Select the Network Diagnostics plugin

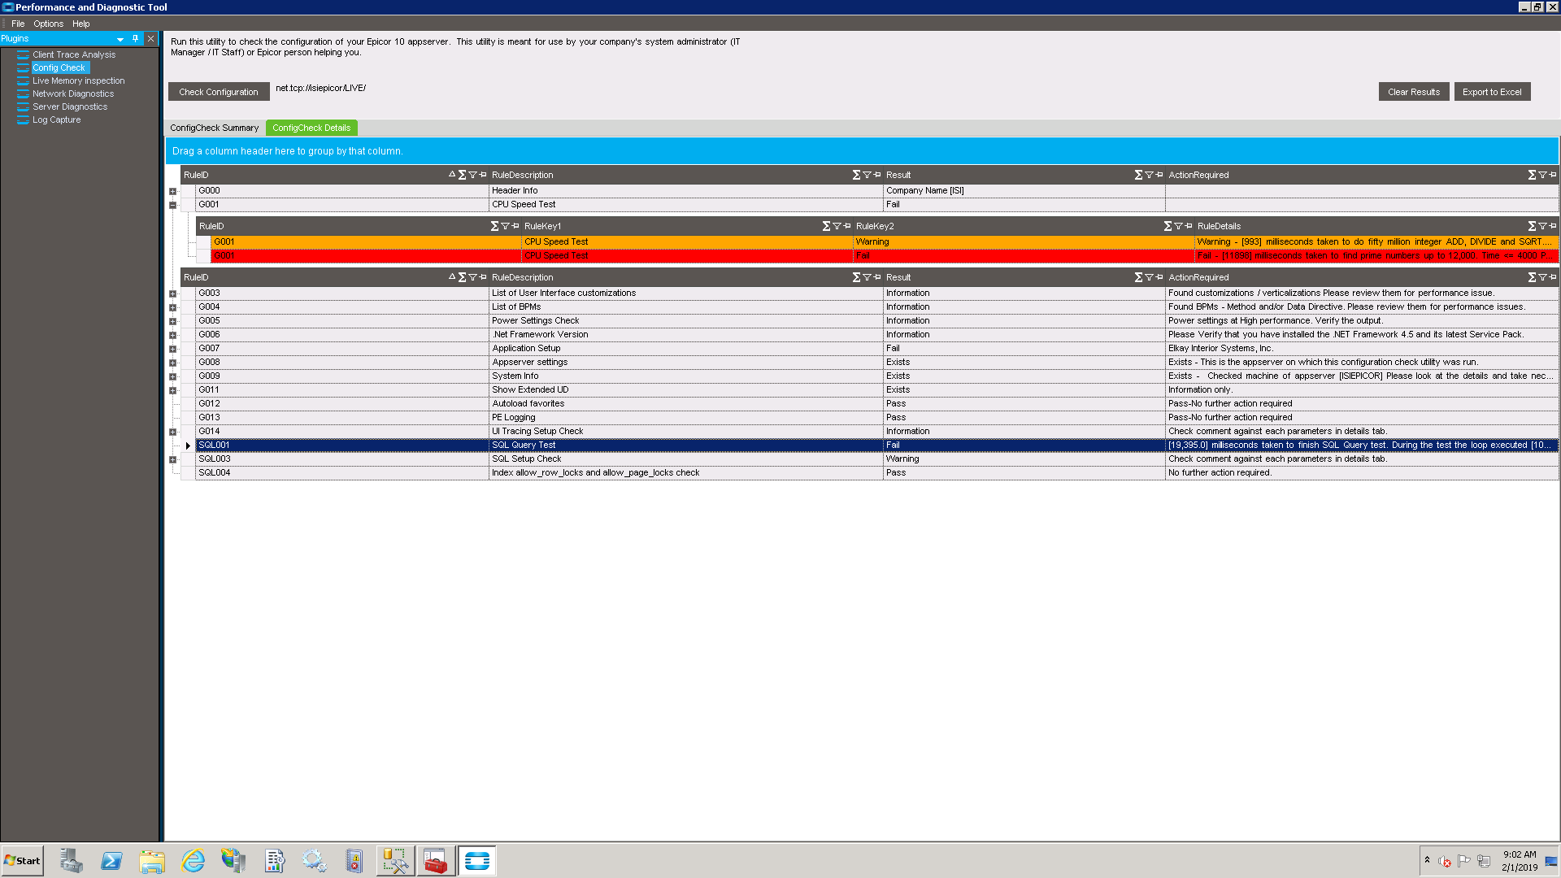pyautogui.click(x=72, y=93)
